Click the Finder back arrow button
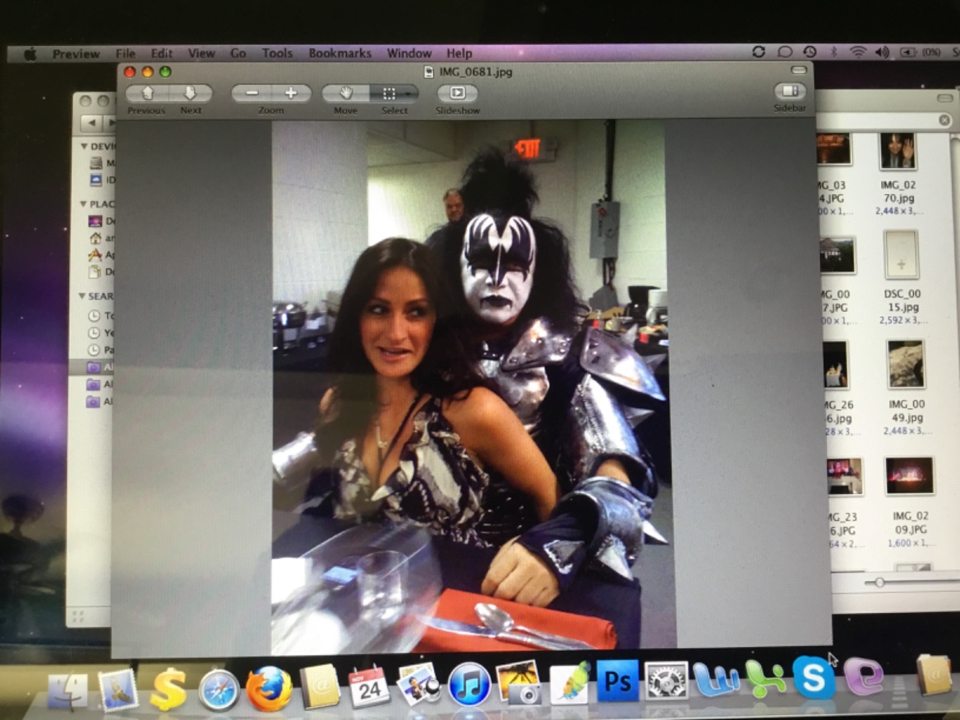The height and width of the screenshot is (720, 960). click(92, 122)
